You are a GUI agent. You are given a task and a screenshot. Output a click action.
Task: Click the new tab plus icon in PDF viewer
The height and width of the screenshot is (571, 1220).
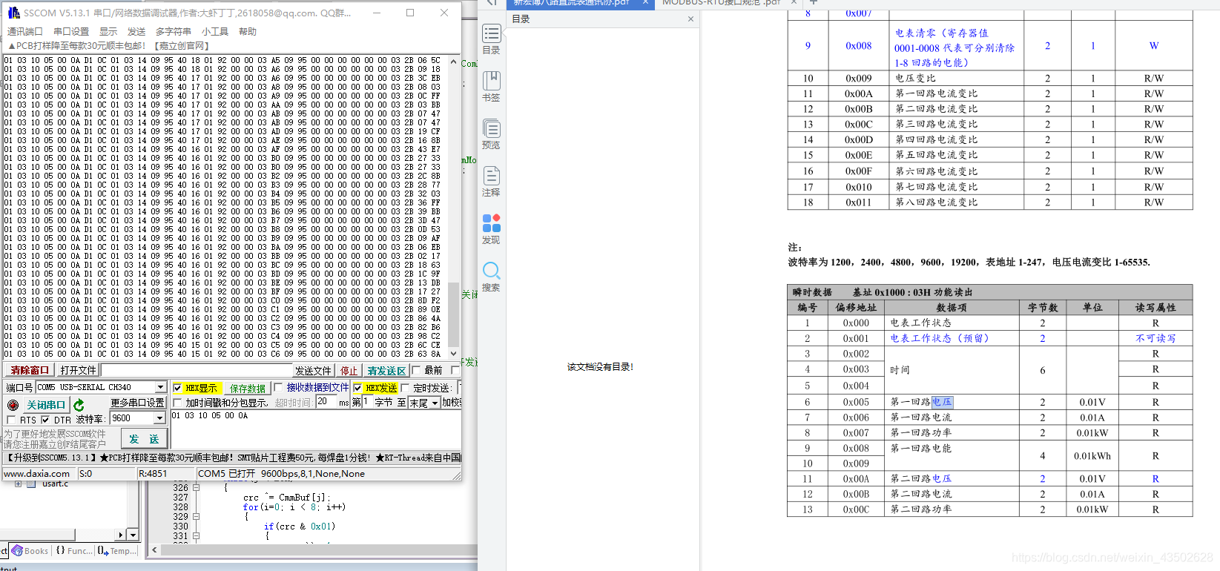pos(813,3)
